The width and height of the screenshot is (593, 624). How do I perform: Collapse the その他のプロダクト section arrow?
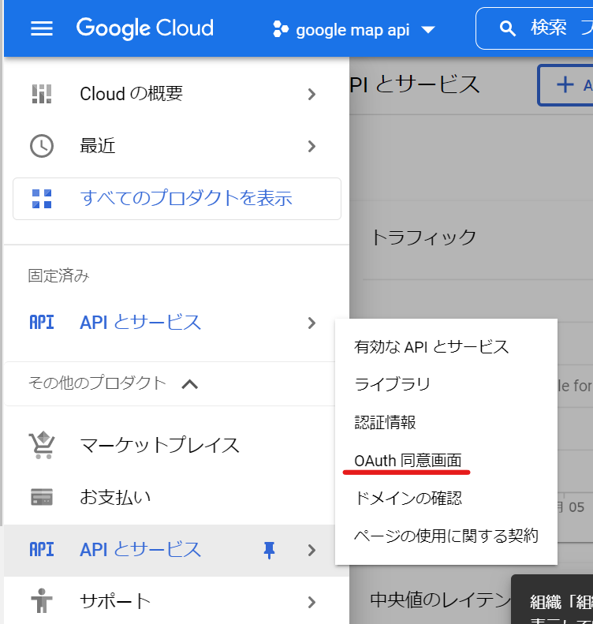coord(190,384)
